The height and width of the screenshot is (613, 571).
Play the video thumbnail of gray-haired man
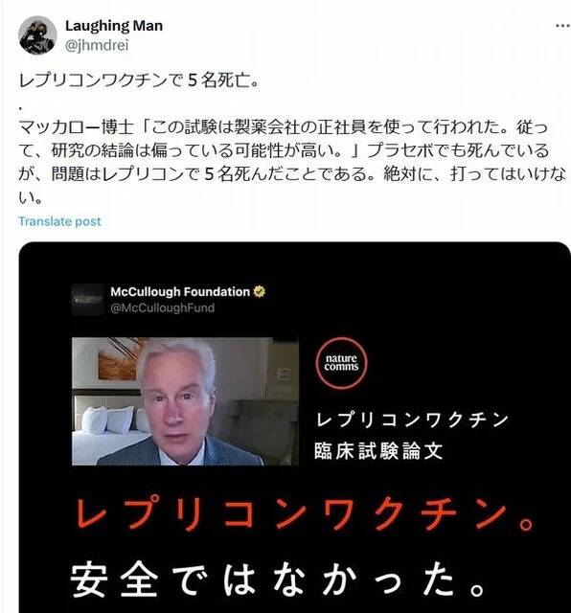tap(185, 401)
